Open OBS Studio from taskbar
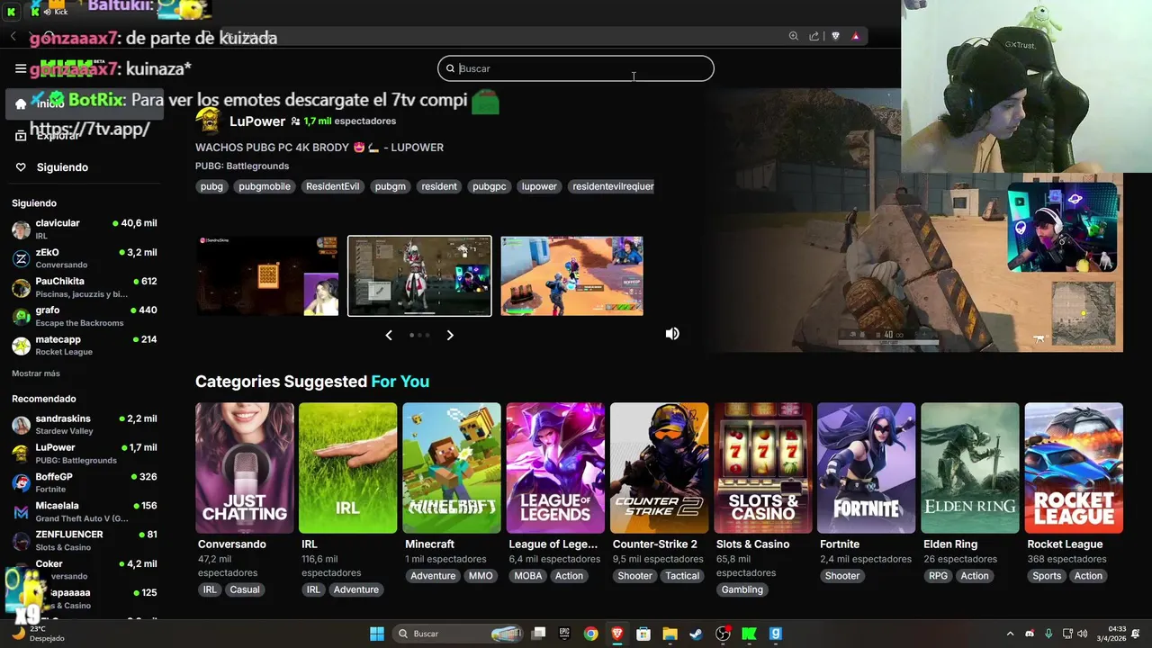Screen dimensions: 1152x648 tap(723, 634)
